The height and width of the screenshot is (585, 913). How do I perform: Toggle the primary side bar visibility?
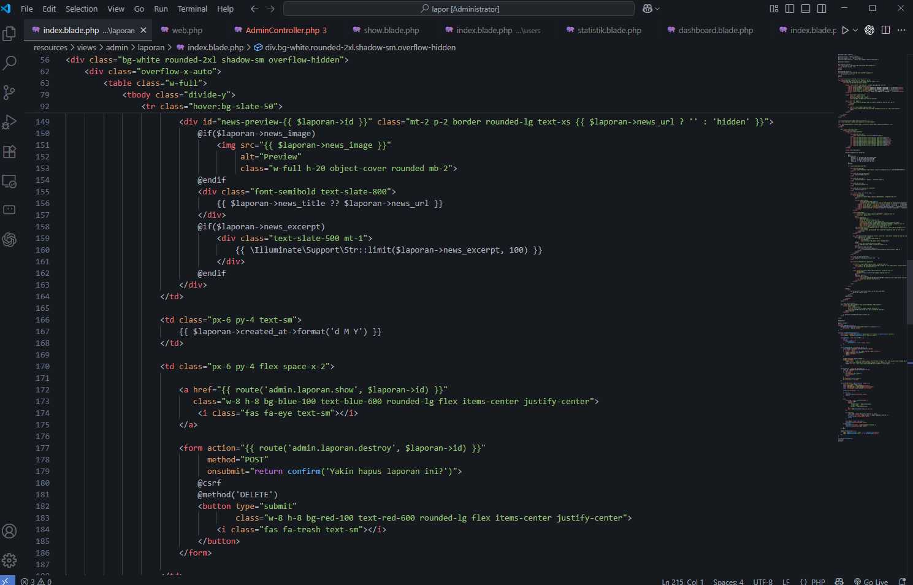tap(790, 9)
